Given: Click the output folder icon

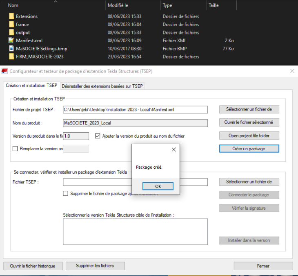Looking at the screenshot, I should click(11, 32).
